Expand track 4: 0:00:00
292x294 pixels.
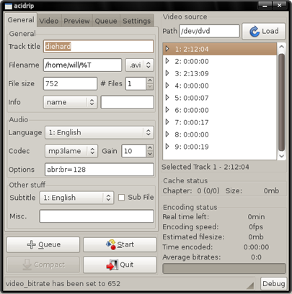pyautogui.click(x=167, y=86)
